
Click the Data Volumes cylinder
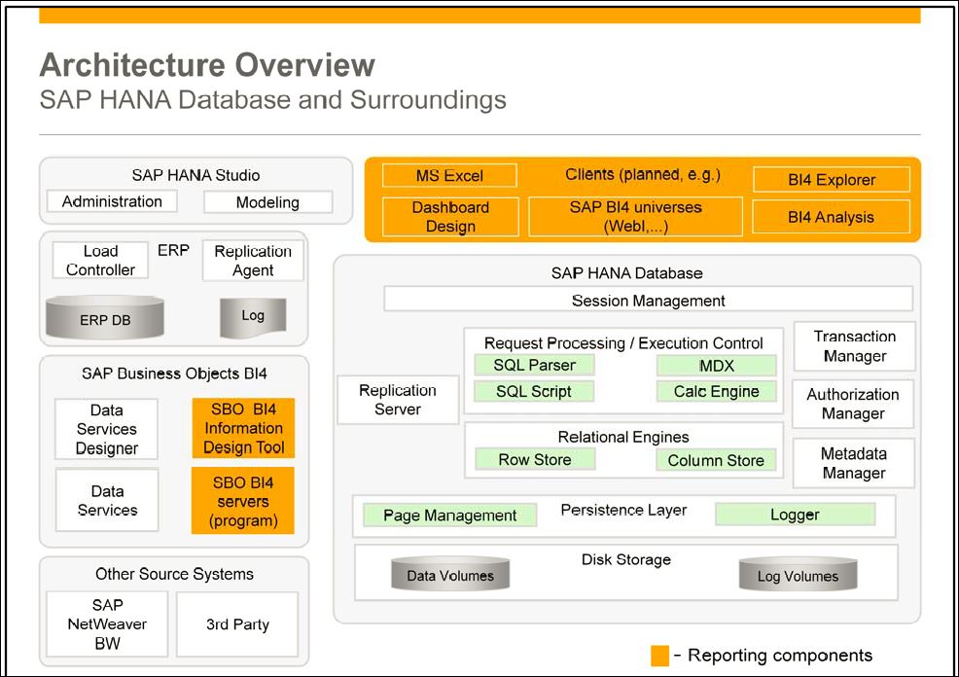[450, 574]
